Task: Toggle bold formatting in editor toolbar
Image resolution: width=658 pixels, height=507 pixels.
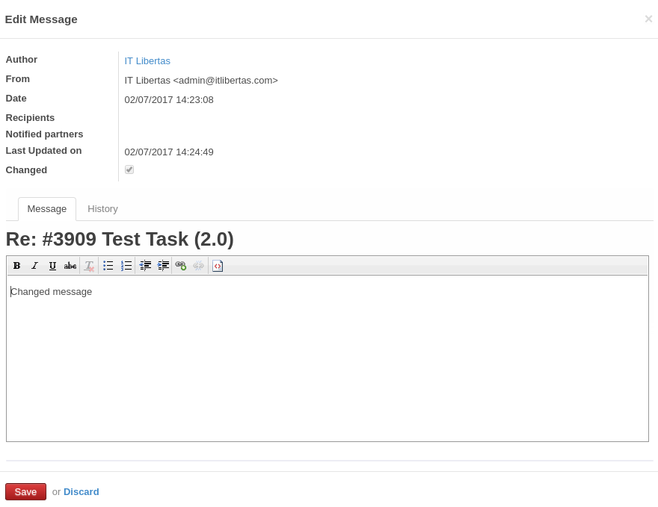Action: (x=16, y=266)
